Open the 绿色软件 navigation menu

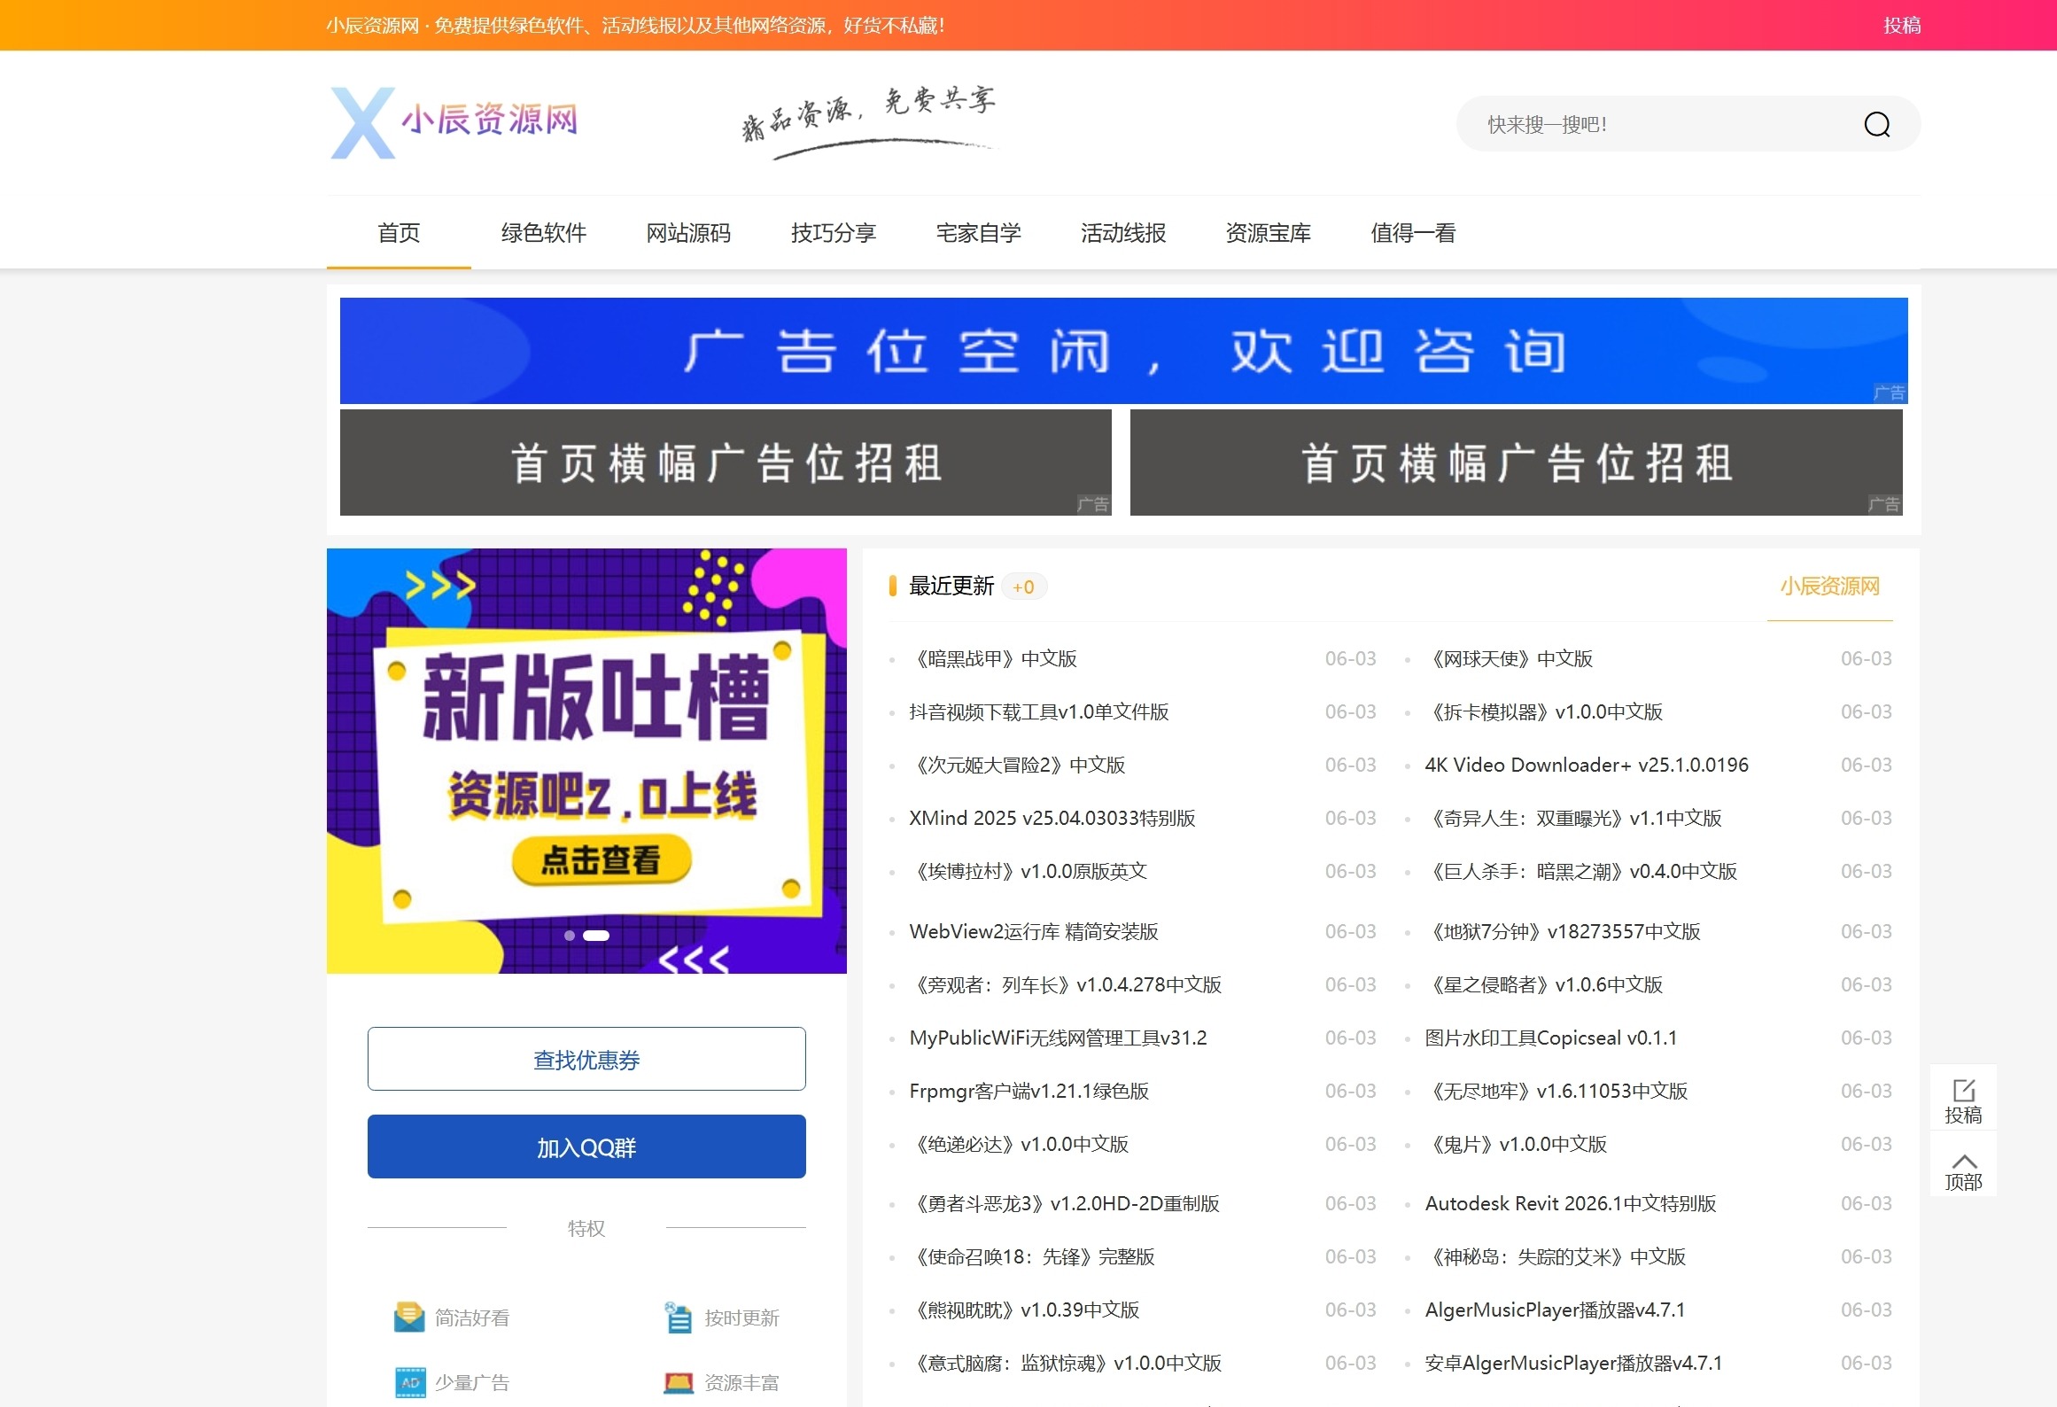coord(543,233)
